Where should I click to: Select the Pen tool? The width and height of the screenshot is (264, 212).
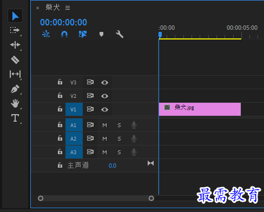point(15,89)
